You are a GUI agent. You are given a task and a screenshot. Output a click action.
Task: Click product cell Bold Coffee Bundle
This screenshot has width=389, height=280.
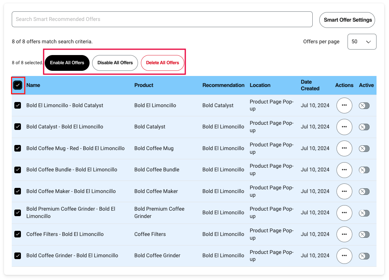pyautogui.click(x=157, y=170)
